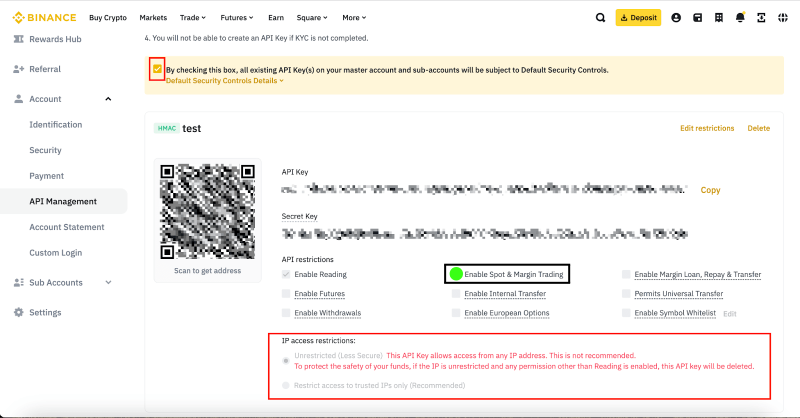Go to Security in sidebar
Viewport: 800px width, 418px height.
[45, 150]
